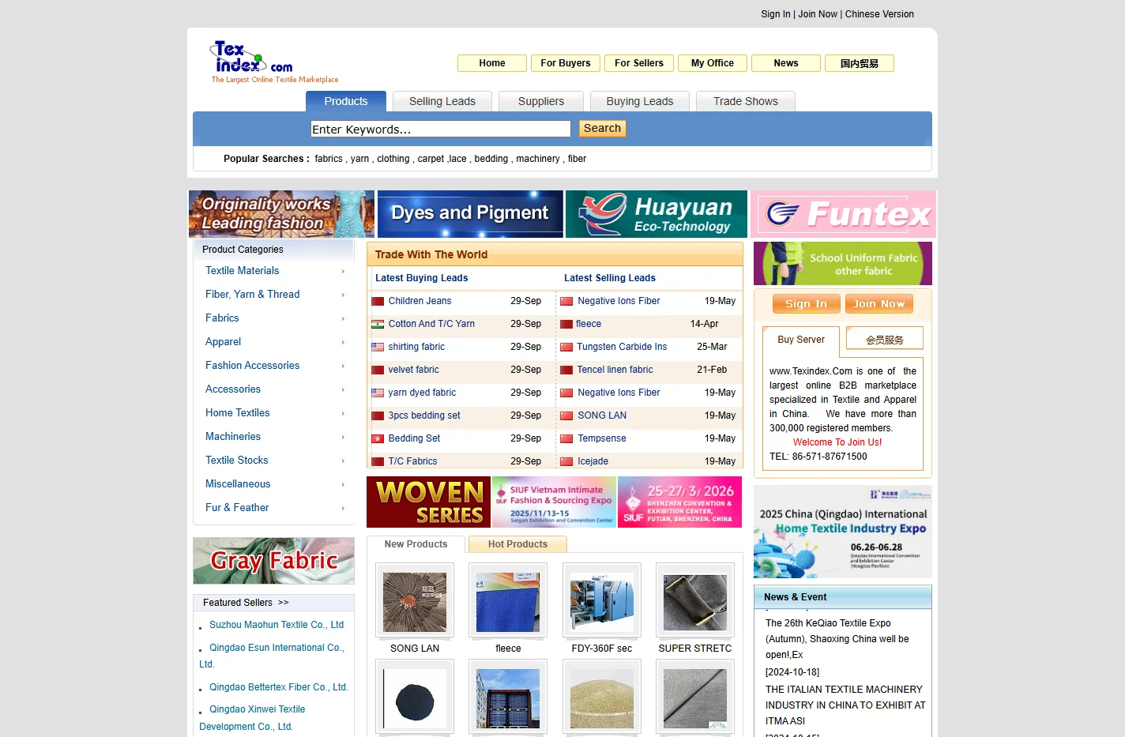Switch to Selling Leads tab
Screen dimensions: 1125x737
click(x=442, y=101)
